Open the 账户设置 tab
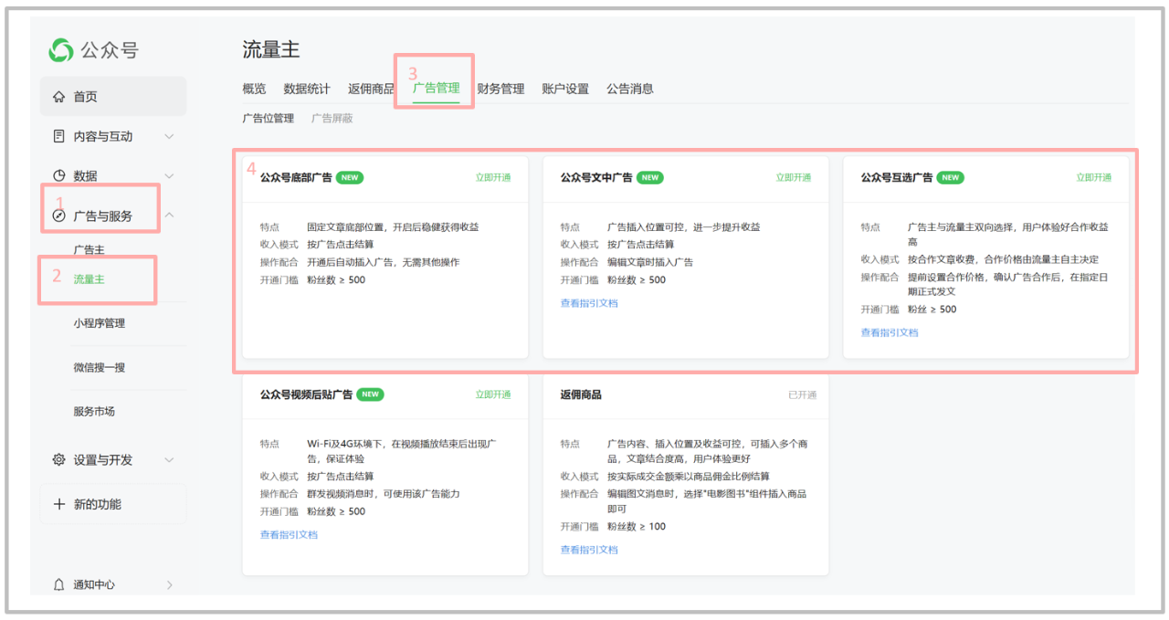 coord(565,89)
